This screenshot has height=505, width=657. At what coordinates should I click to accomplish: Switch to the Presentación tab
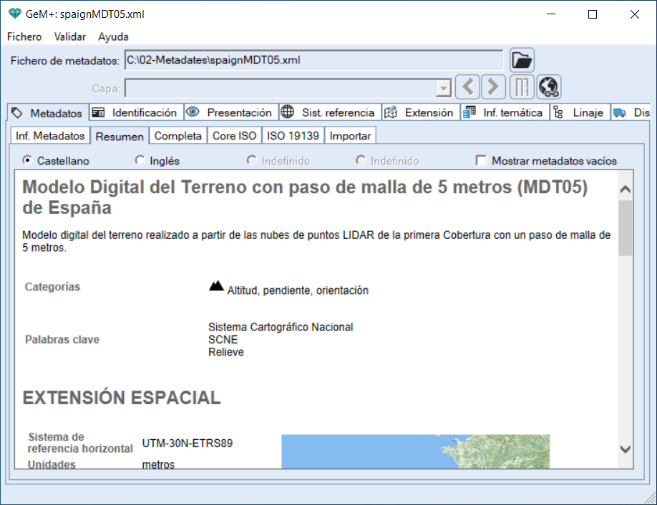tap(231, 113)
